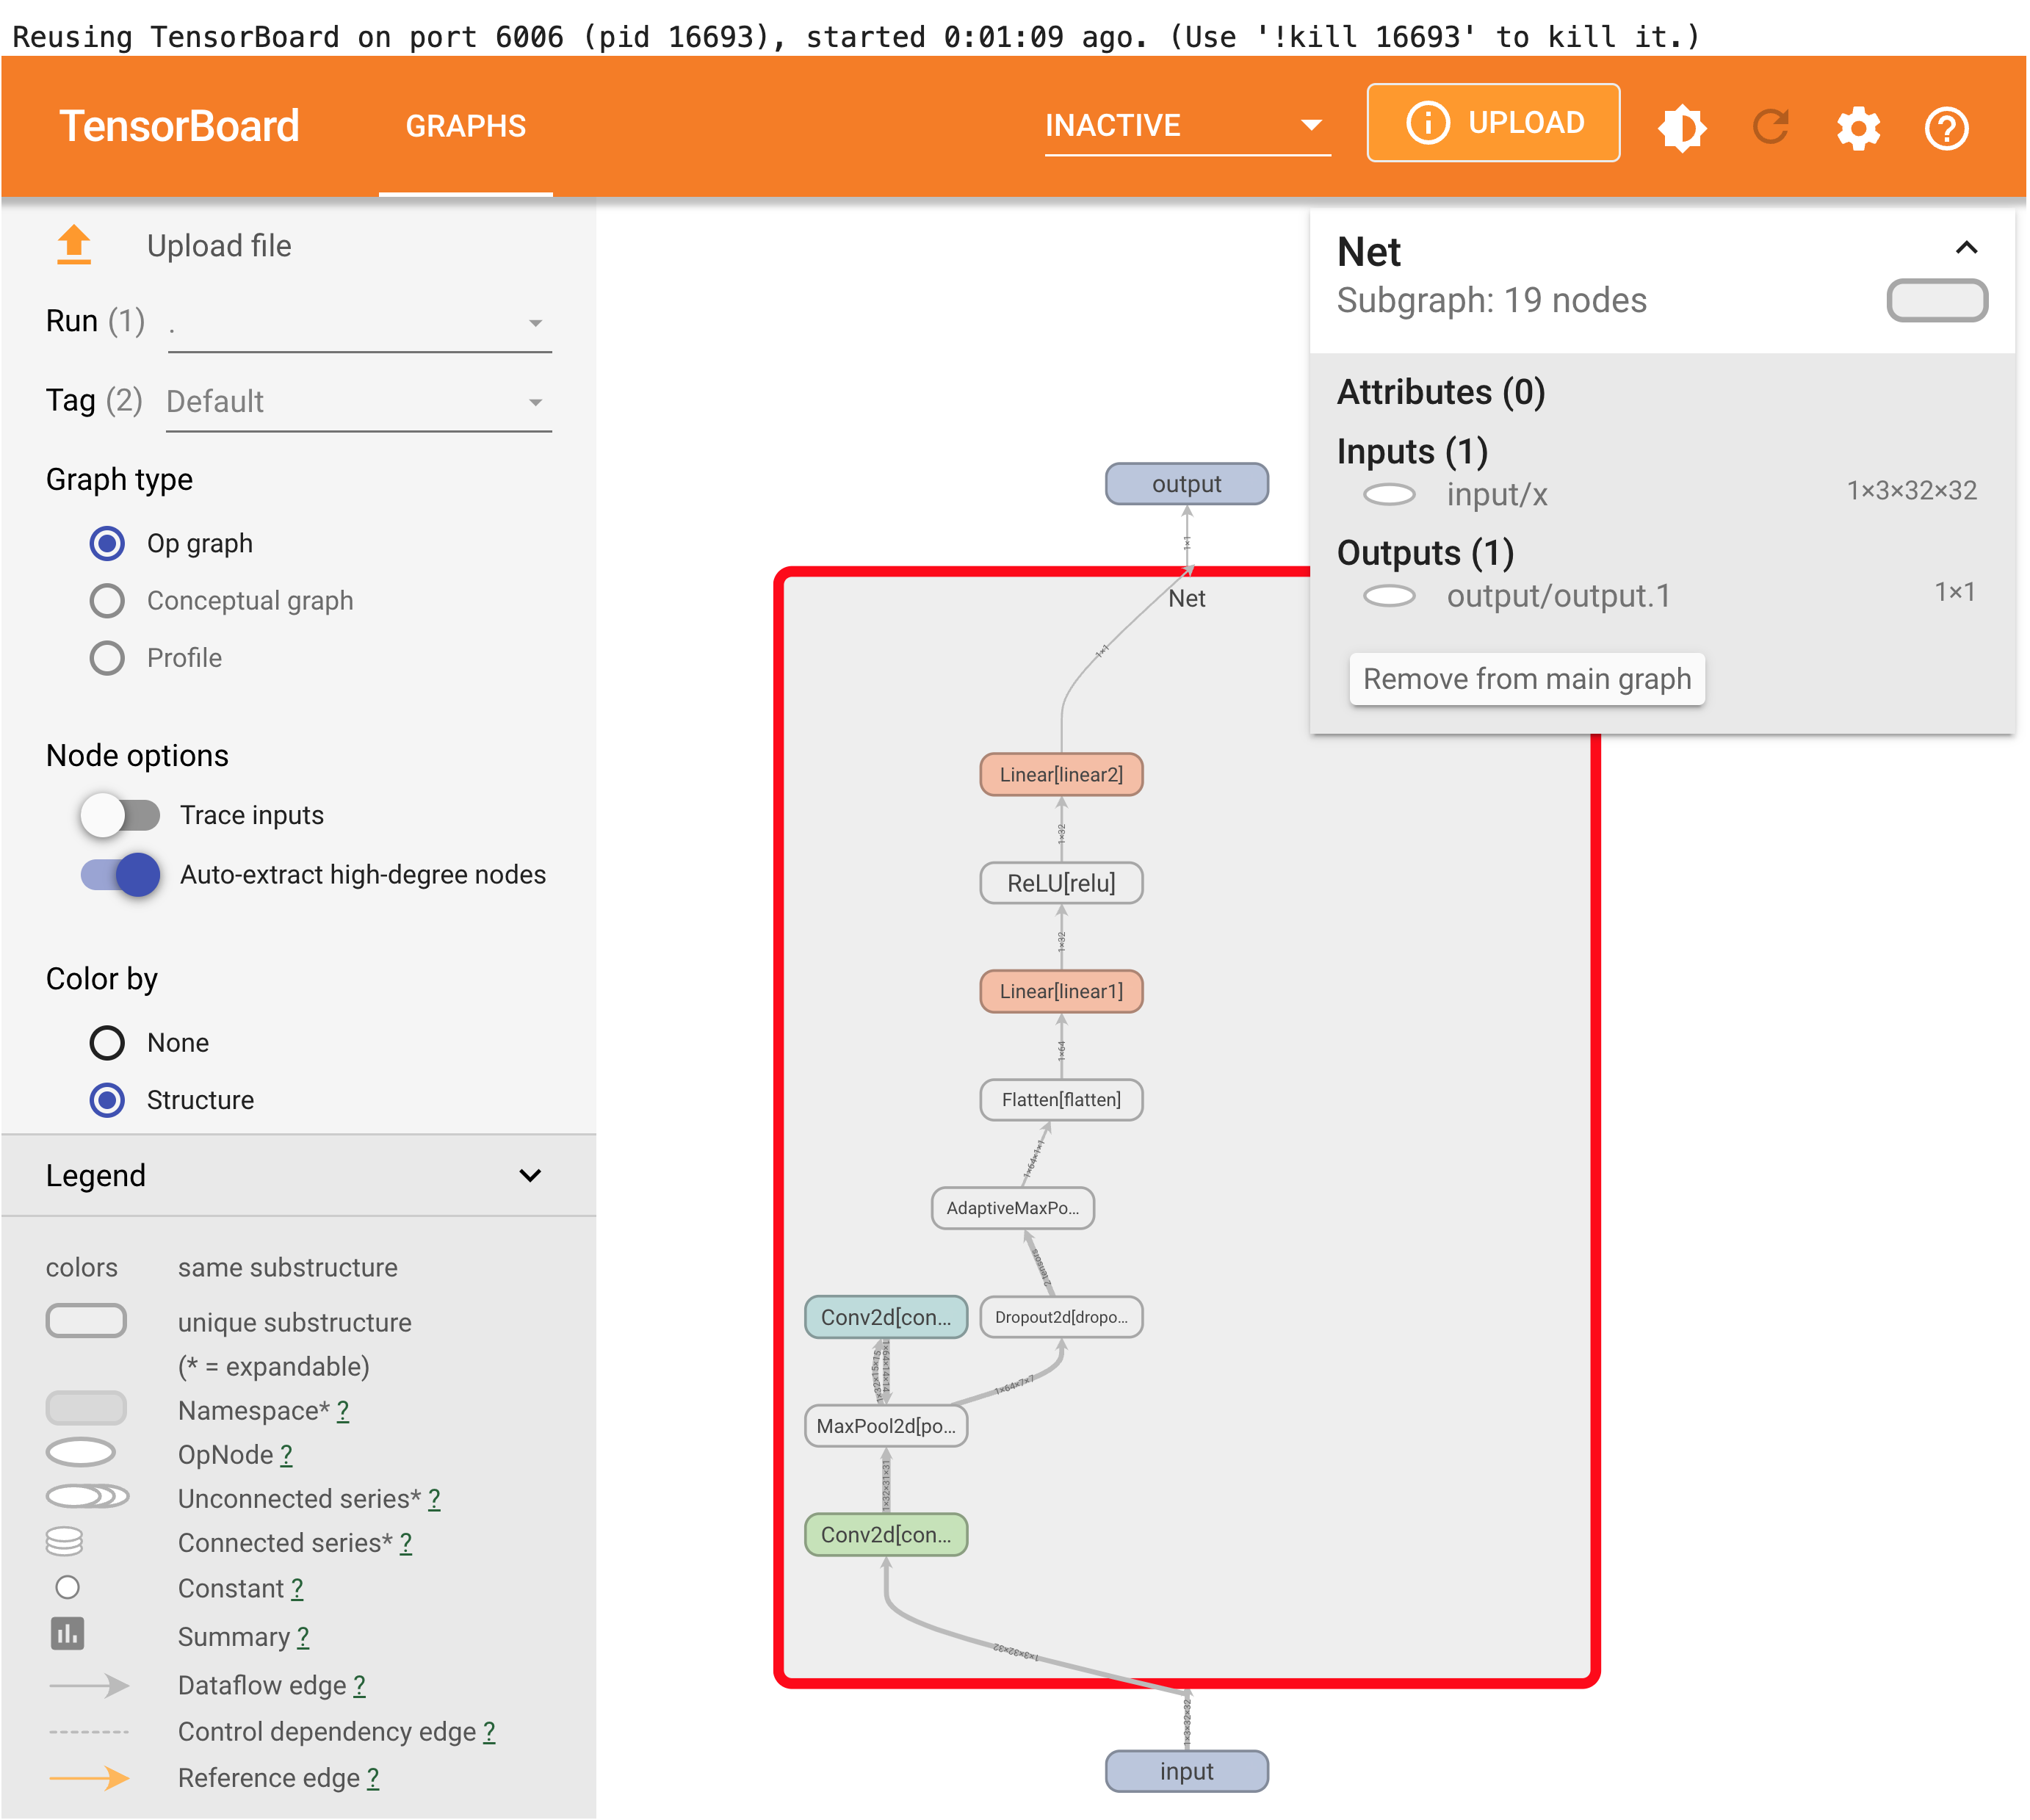Image resolution: width=2030 pixels, height=1820 pixels.
Task: Click the Constant legend circle icon
Action: (x=67, y=1587)
